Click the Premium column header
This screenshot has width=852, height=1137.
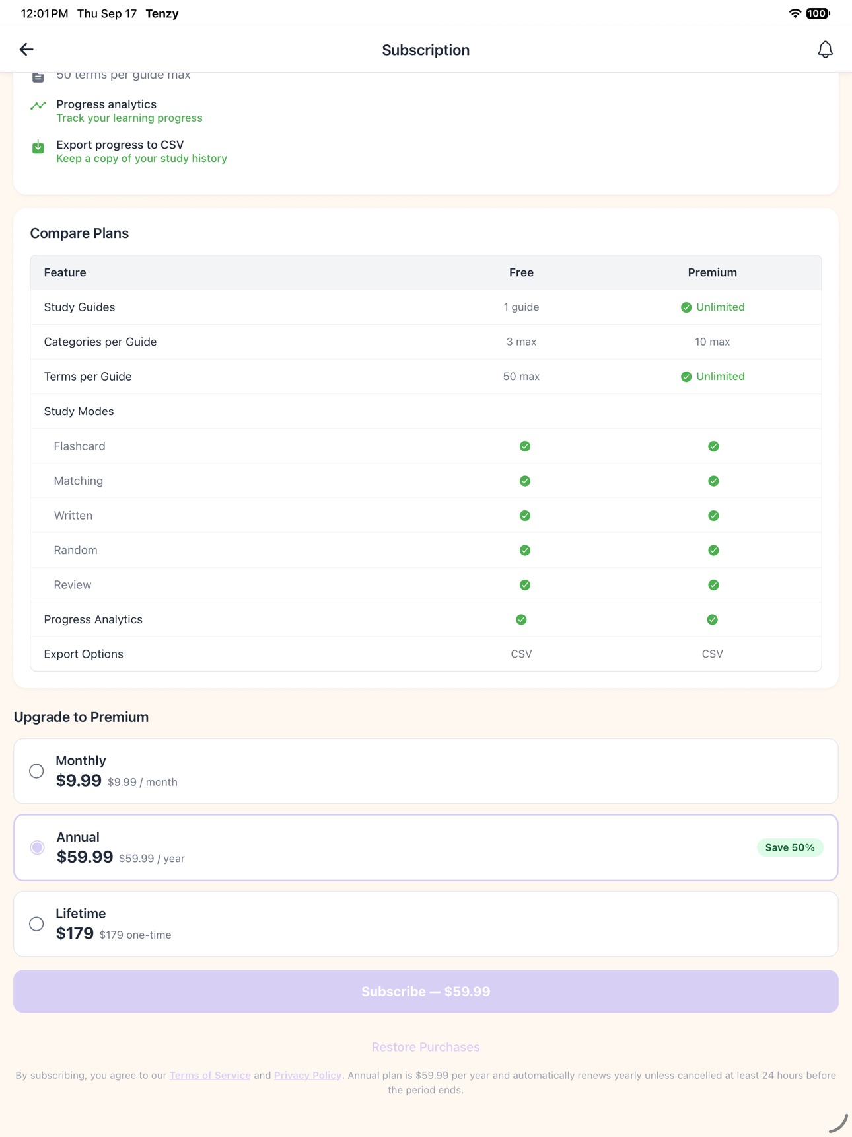coord(713,272)
